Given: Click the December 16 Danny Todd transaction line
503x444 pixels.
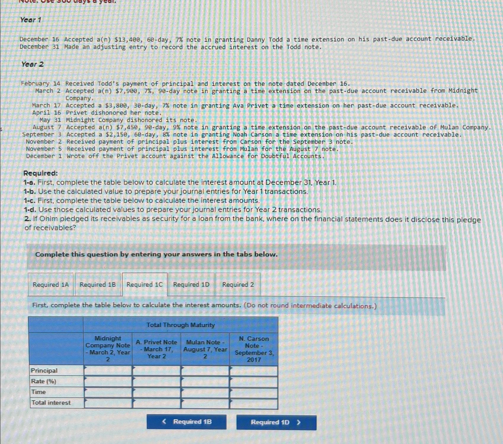Looking at the screenshot, I should point(248,39).
